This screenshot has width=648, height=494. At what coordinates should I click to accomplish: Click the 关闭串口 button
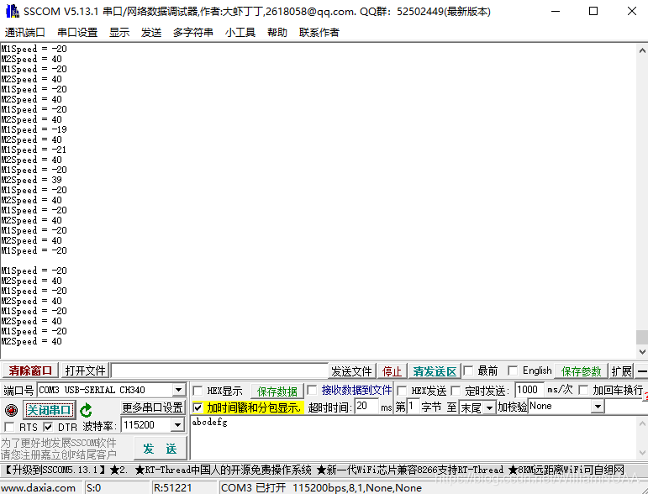click(x=50, y=410)
